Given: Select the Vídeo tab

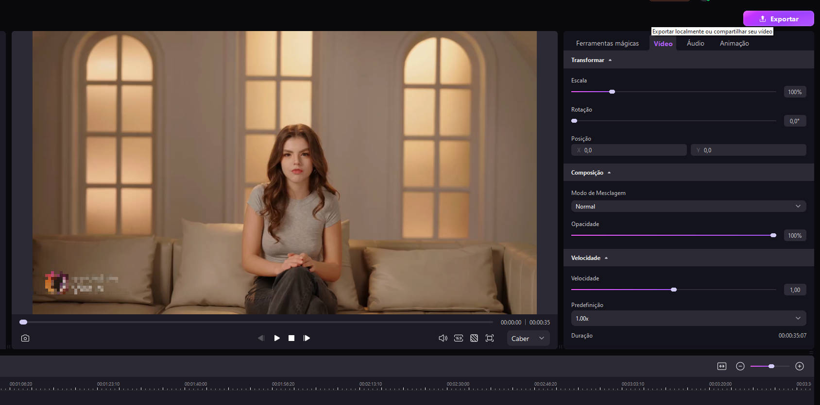Looking at the screenshot, I should click(663, 44).
